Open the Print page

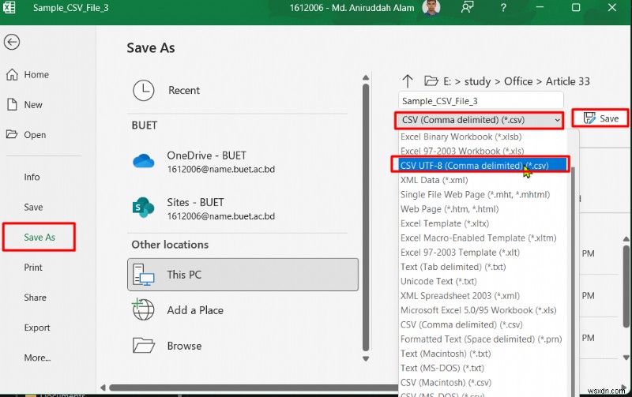[x=33, y=268]
